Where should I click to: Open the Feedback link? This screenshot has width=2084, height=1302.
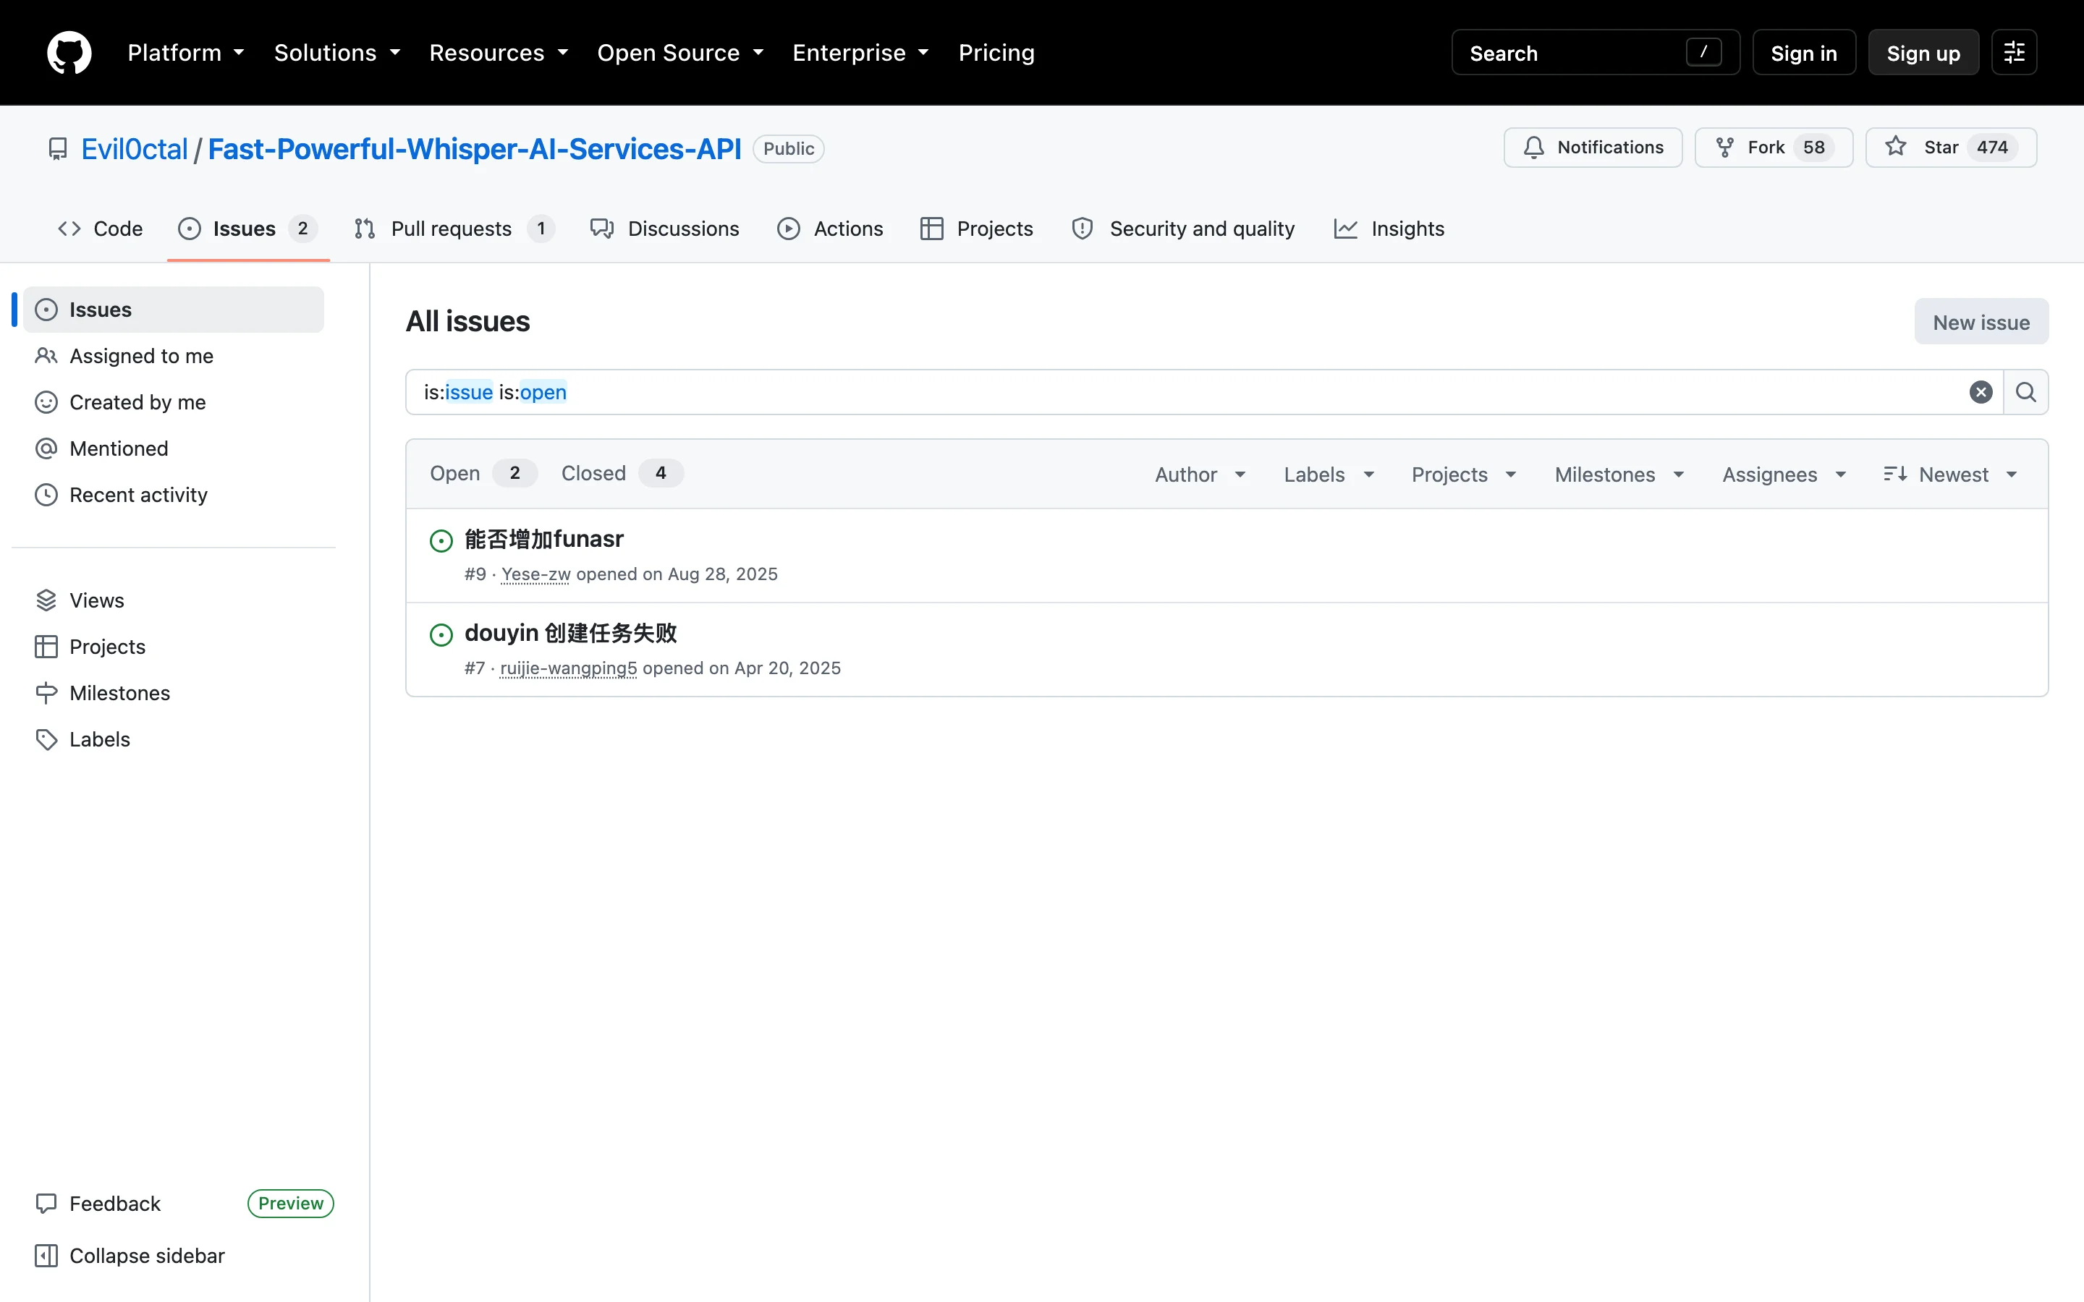(x=97, y=1203)
